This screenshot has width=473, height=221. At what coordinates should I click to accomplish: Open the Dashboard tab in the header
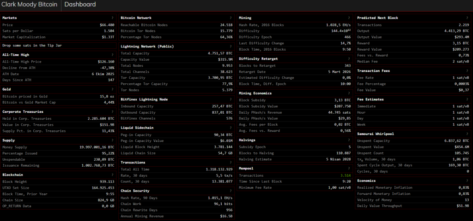[x=80, y=5]
